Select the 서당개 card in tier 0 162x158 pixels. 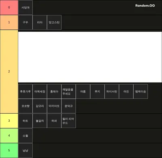[x=26, y=7]
